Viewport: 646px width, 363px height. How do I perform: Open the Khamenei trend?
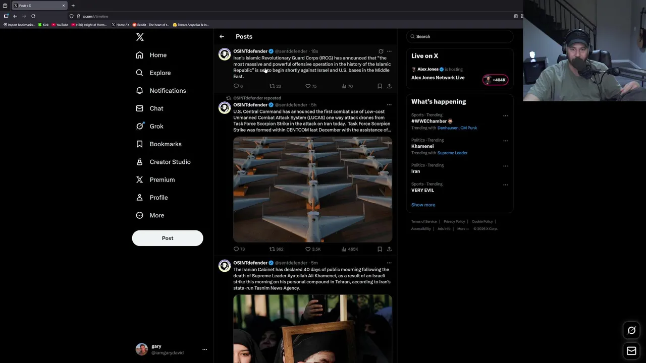pyautogui.click(x=422, y=146)
